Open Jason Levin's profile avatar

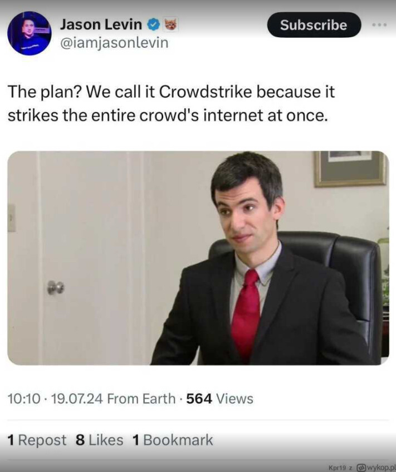coord(29,33)
